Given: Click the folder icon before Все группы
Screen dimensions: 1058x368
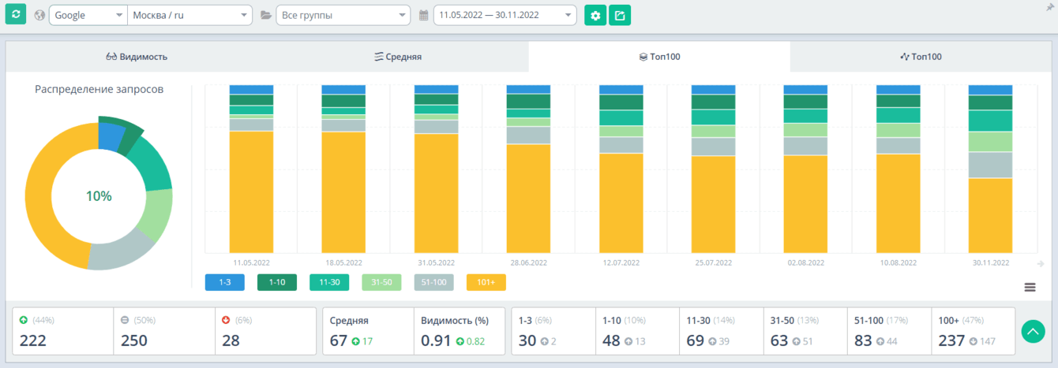Looking at the screenshot, I should pos(266,16).
